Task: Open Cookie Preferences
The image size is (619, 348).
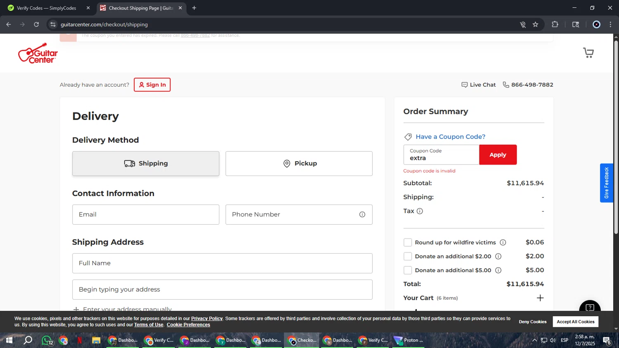Action: coord(188,325)
